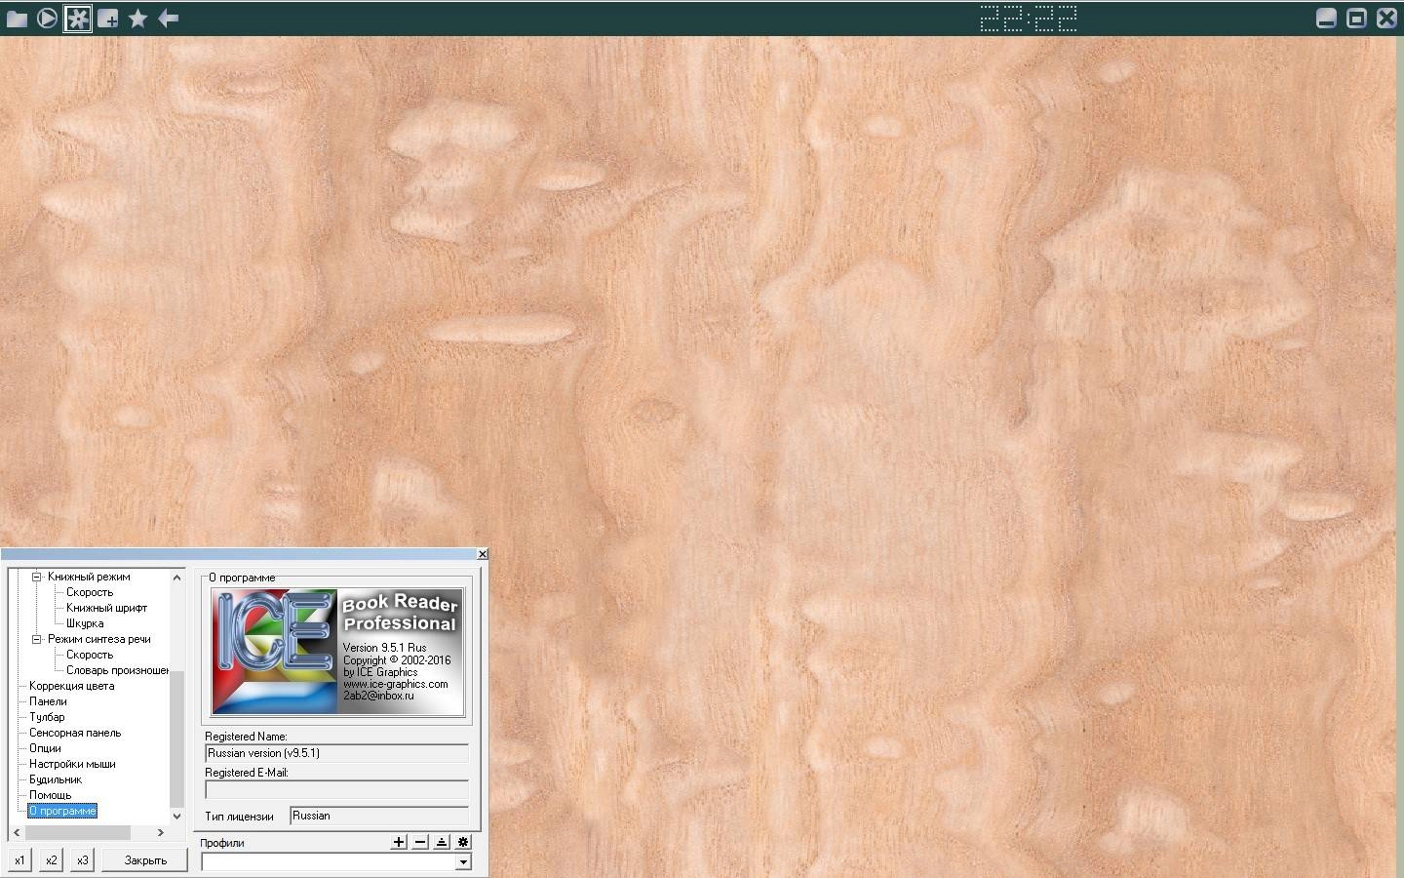Click tree horizontal scrollbar left arrow
This screenshot has width=1404, height=878.
pos(16,832)
